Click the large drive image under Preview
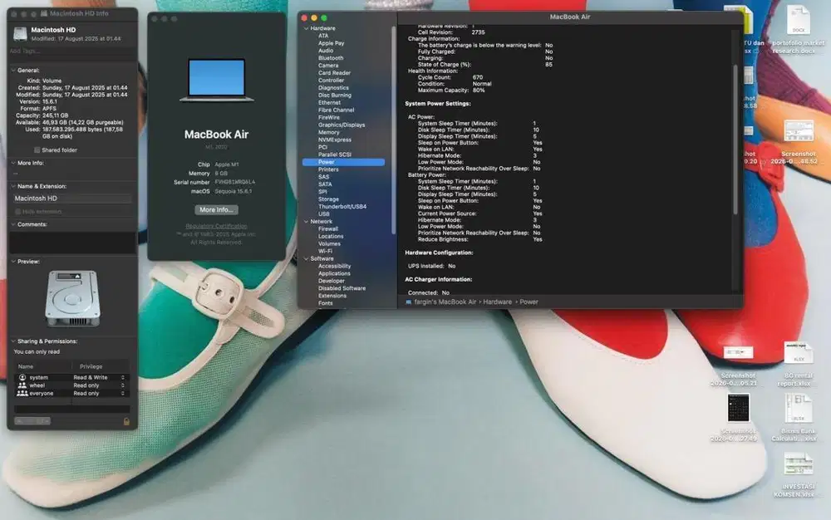 [x=72, y=298]
